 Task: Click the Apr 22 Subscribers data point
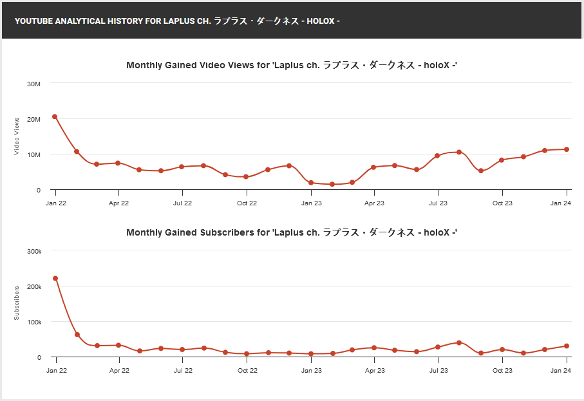click(x=118, y=346)
